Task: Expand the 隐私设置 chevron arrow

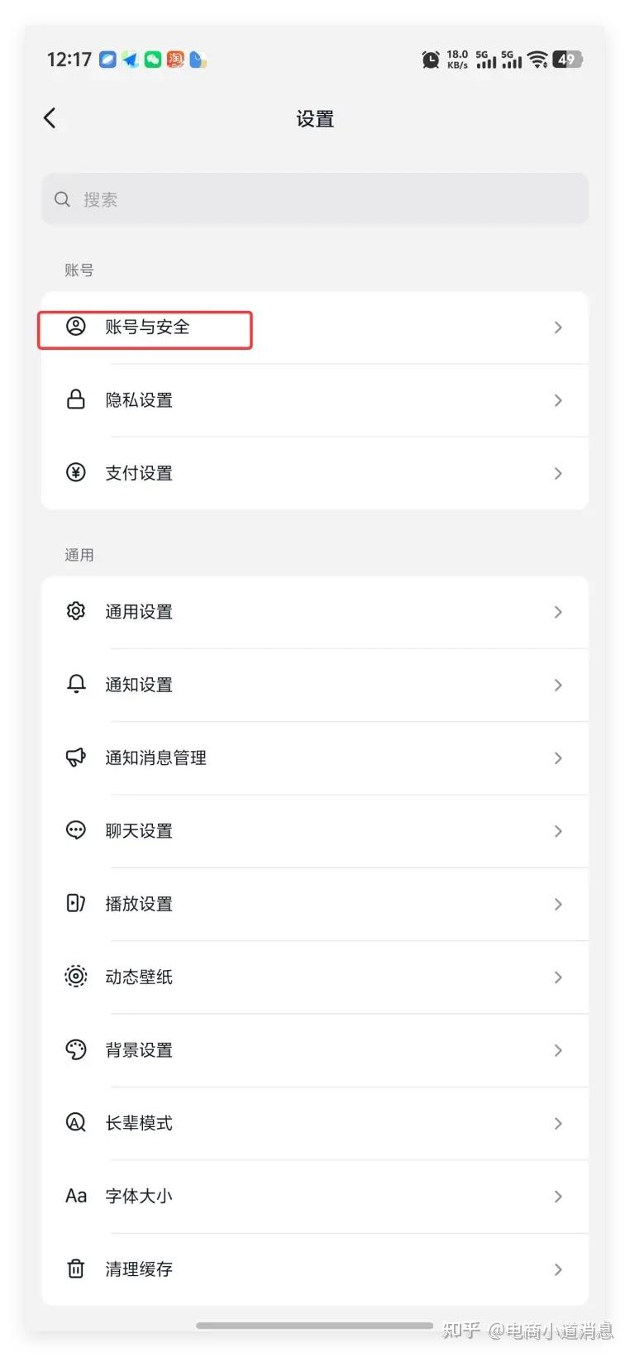Action: 558,400
